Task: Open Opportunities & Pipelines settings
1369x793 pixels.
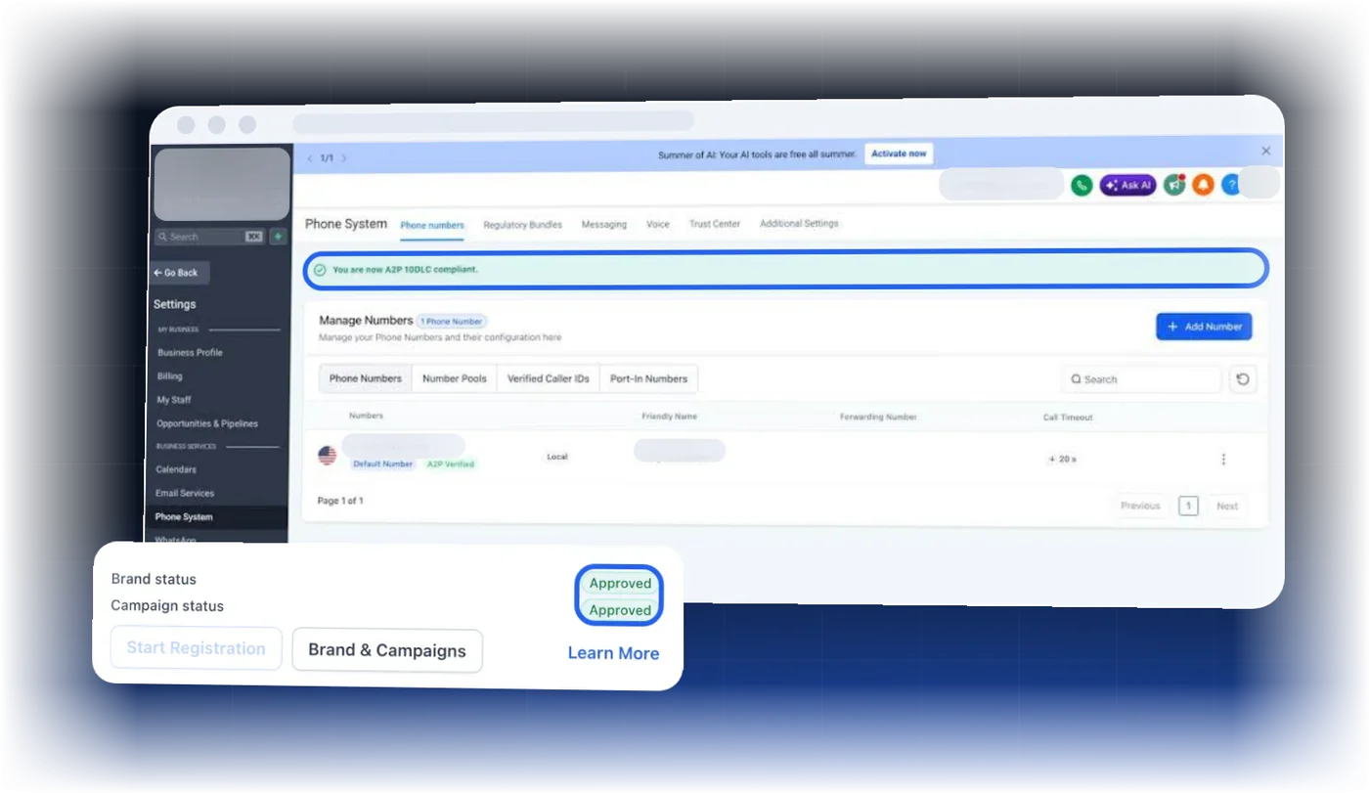Action: (x=207, y=423)
